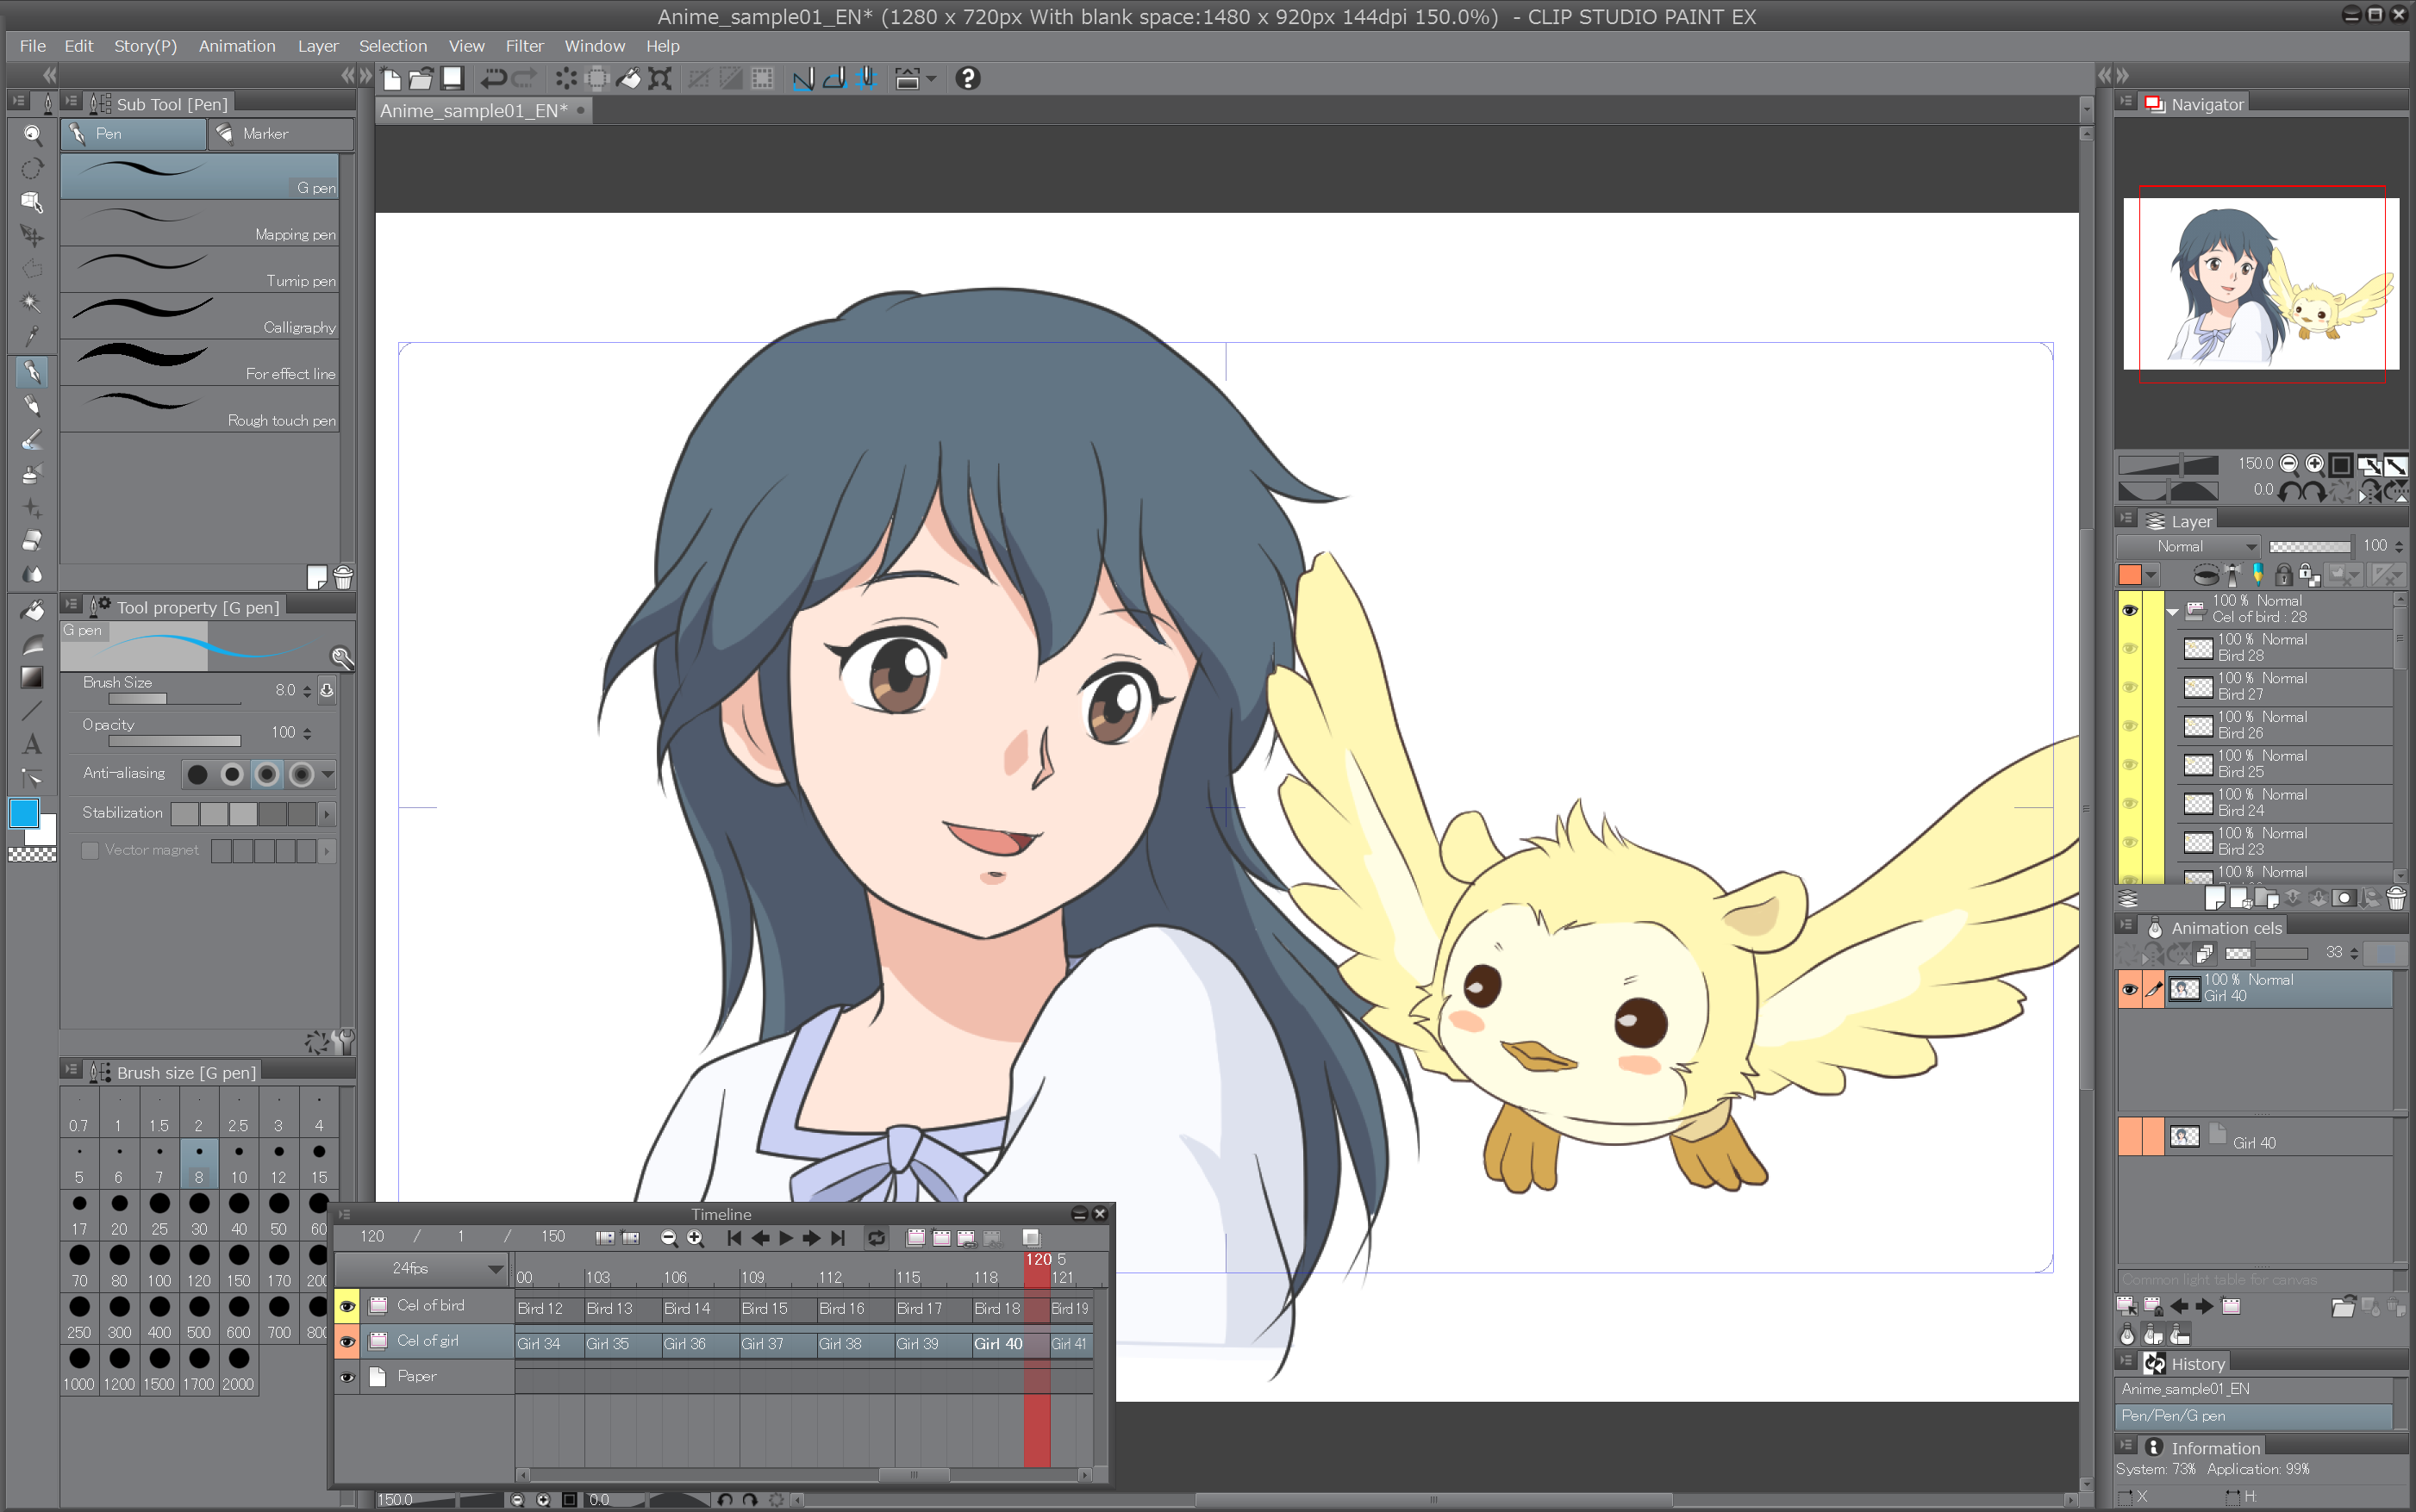Select the Text tool
Viewport: 2416px width, 1512px height.
tap(32, 744)
